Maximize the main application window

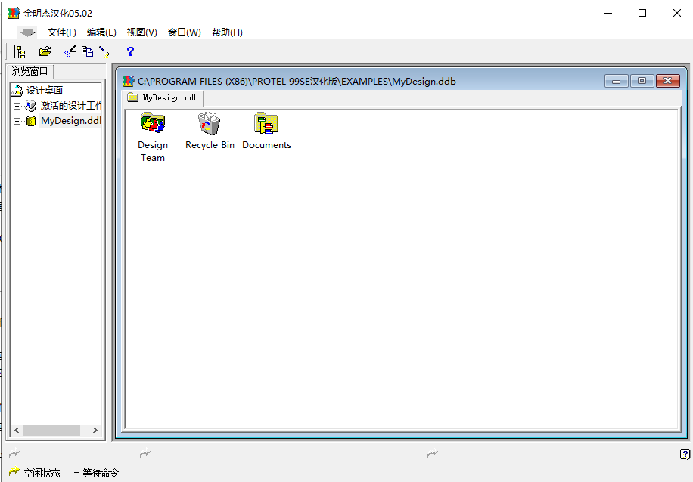click(642, 14)
